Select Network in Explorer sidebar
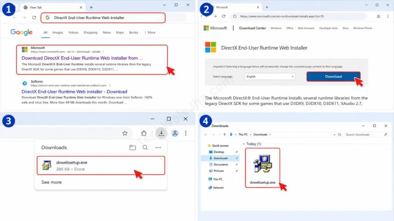Viewport: 394px width, 221px height. (216, 188)
